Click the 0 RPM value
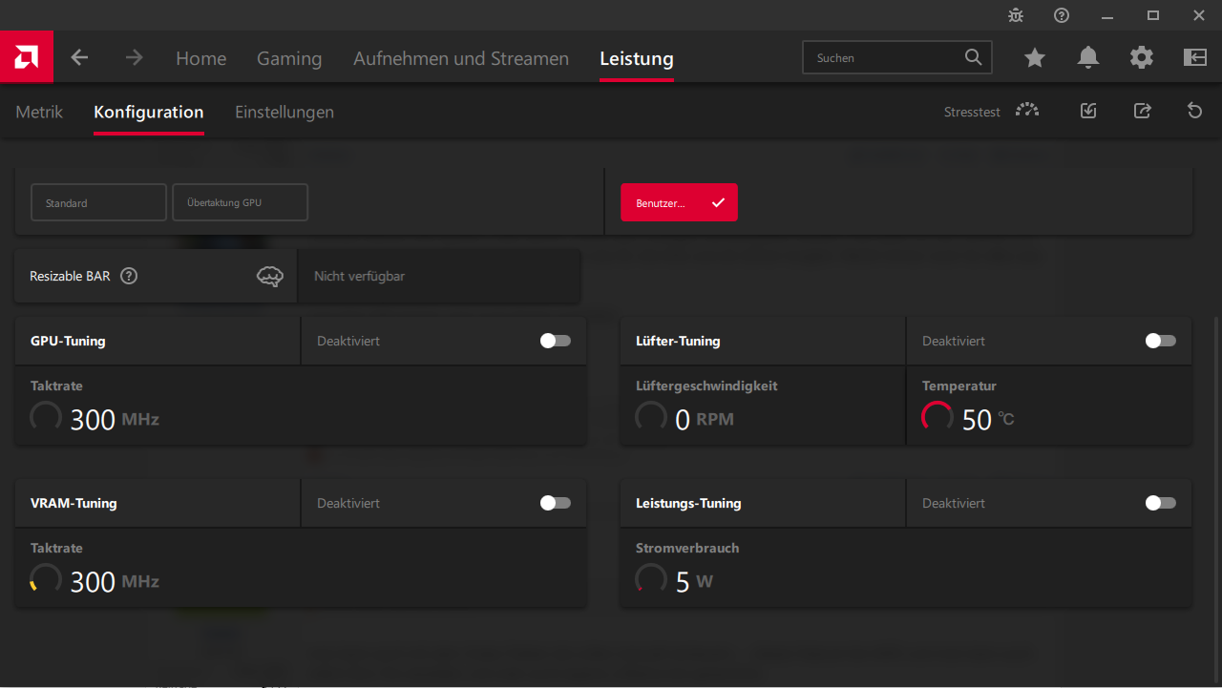 [x=705, y=419]
